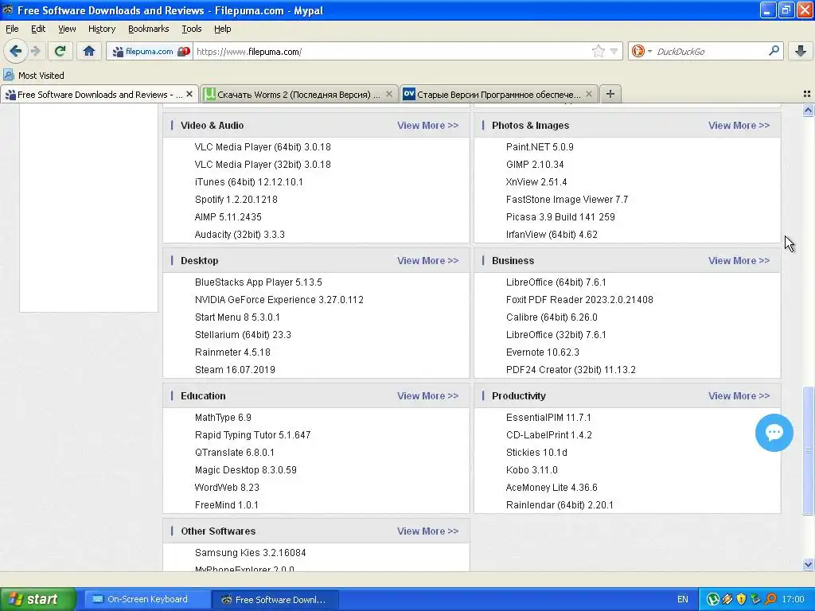
Task: Switch to On-Screen Keyboard in taskbar
Action: point(146,599)
